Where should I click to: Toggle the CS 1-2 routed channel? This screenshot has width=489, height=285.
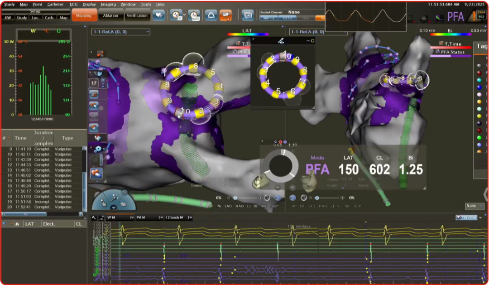pos(287,18)
